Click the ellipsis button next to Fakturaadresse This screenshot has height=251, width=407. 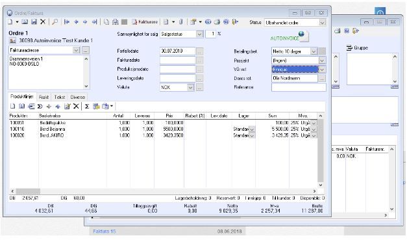pyautogui.click(x=86, y=50)
